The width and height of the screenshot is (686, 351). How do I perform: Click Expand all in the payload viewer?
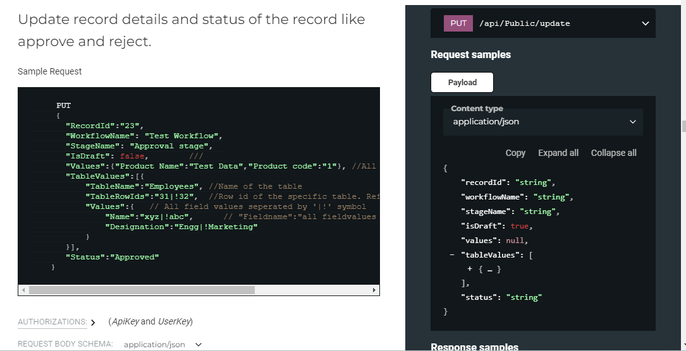point(558,153)
